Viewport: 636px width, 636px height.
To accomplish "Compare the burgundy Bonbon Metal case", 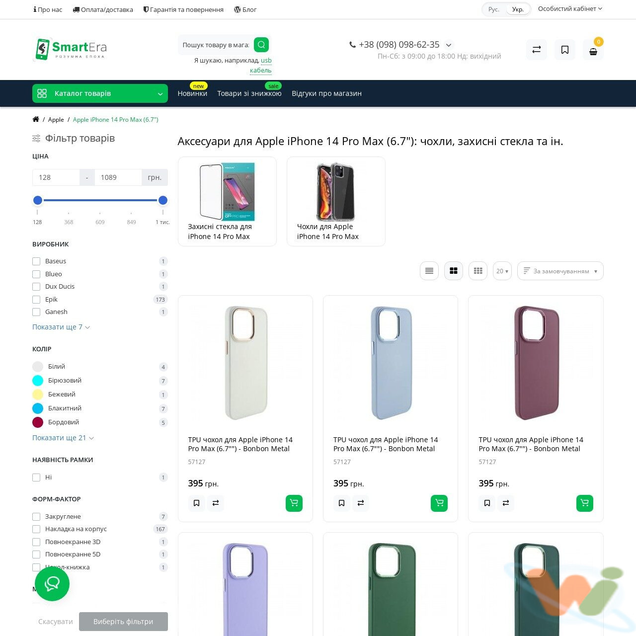I will pos(506,503).
